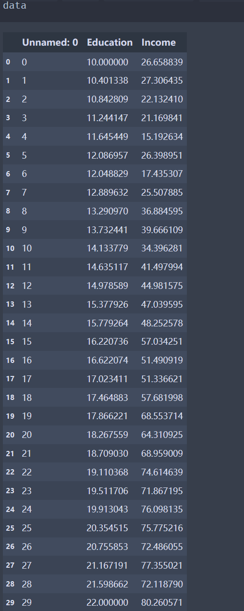Screen dimensions: 244x611
Task: Click Education value 10.842809
Action: 108,100
